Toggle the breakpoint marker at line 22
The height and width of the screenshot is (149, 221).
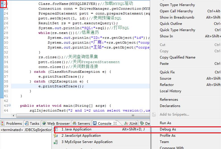click(2, 3)
